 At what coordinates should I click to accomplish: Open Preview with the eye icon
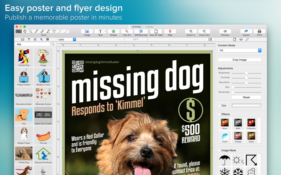click(225, 31)
